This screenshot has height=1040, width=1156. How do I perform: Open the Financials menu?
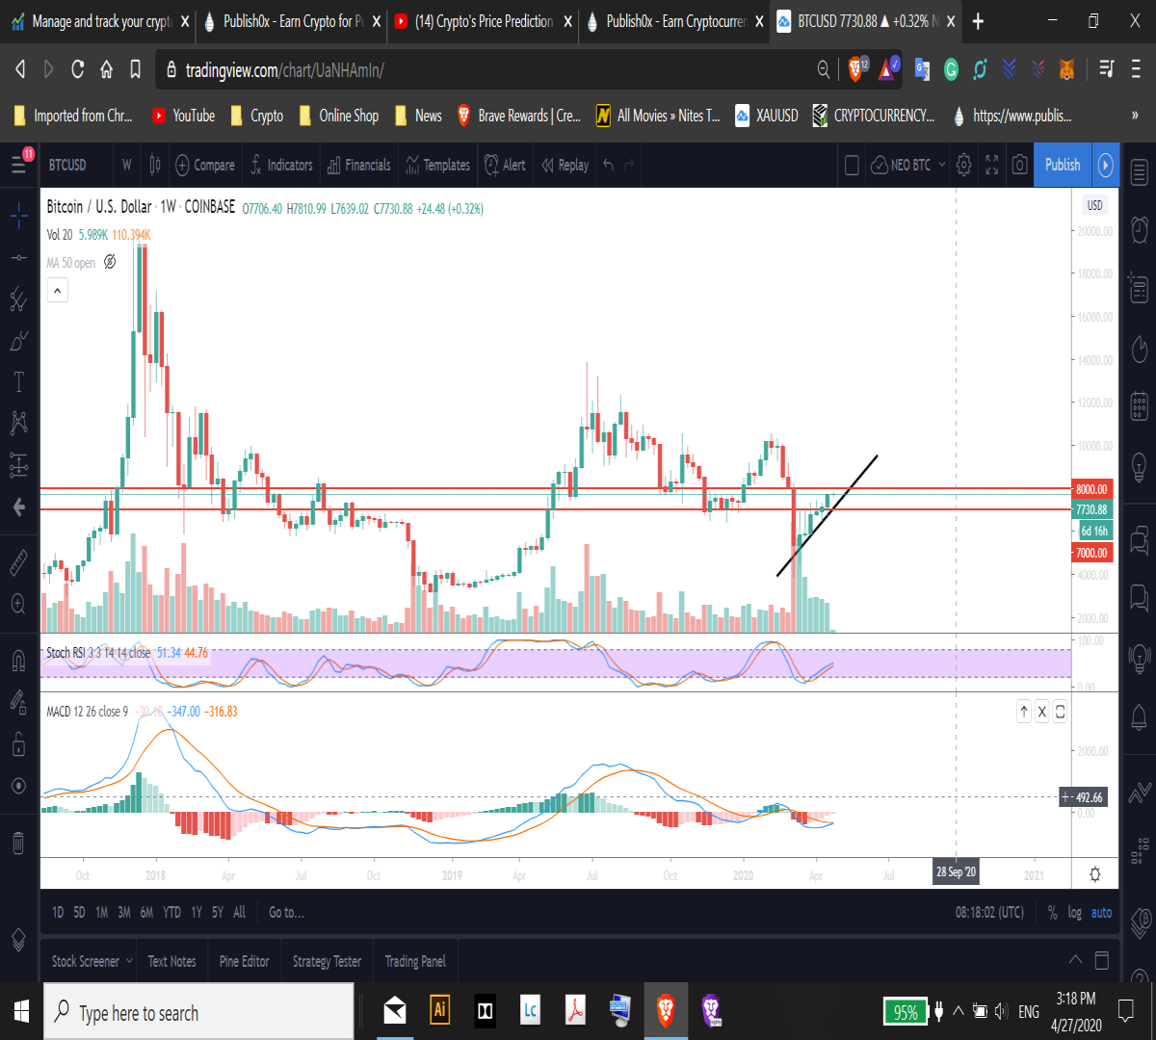(x=358, y=166)
